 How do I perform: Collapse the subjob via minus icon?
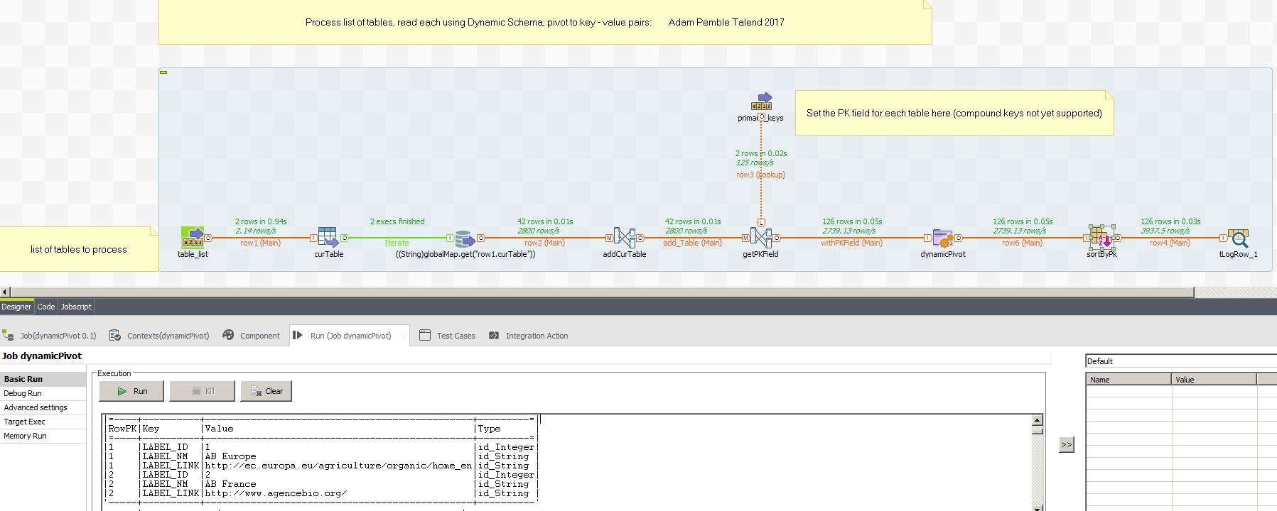163,72
